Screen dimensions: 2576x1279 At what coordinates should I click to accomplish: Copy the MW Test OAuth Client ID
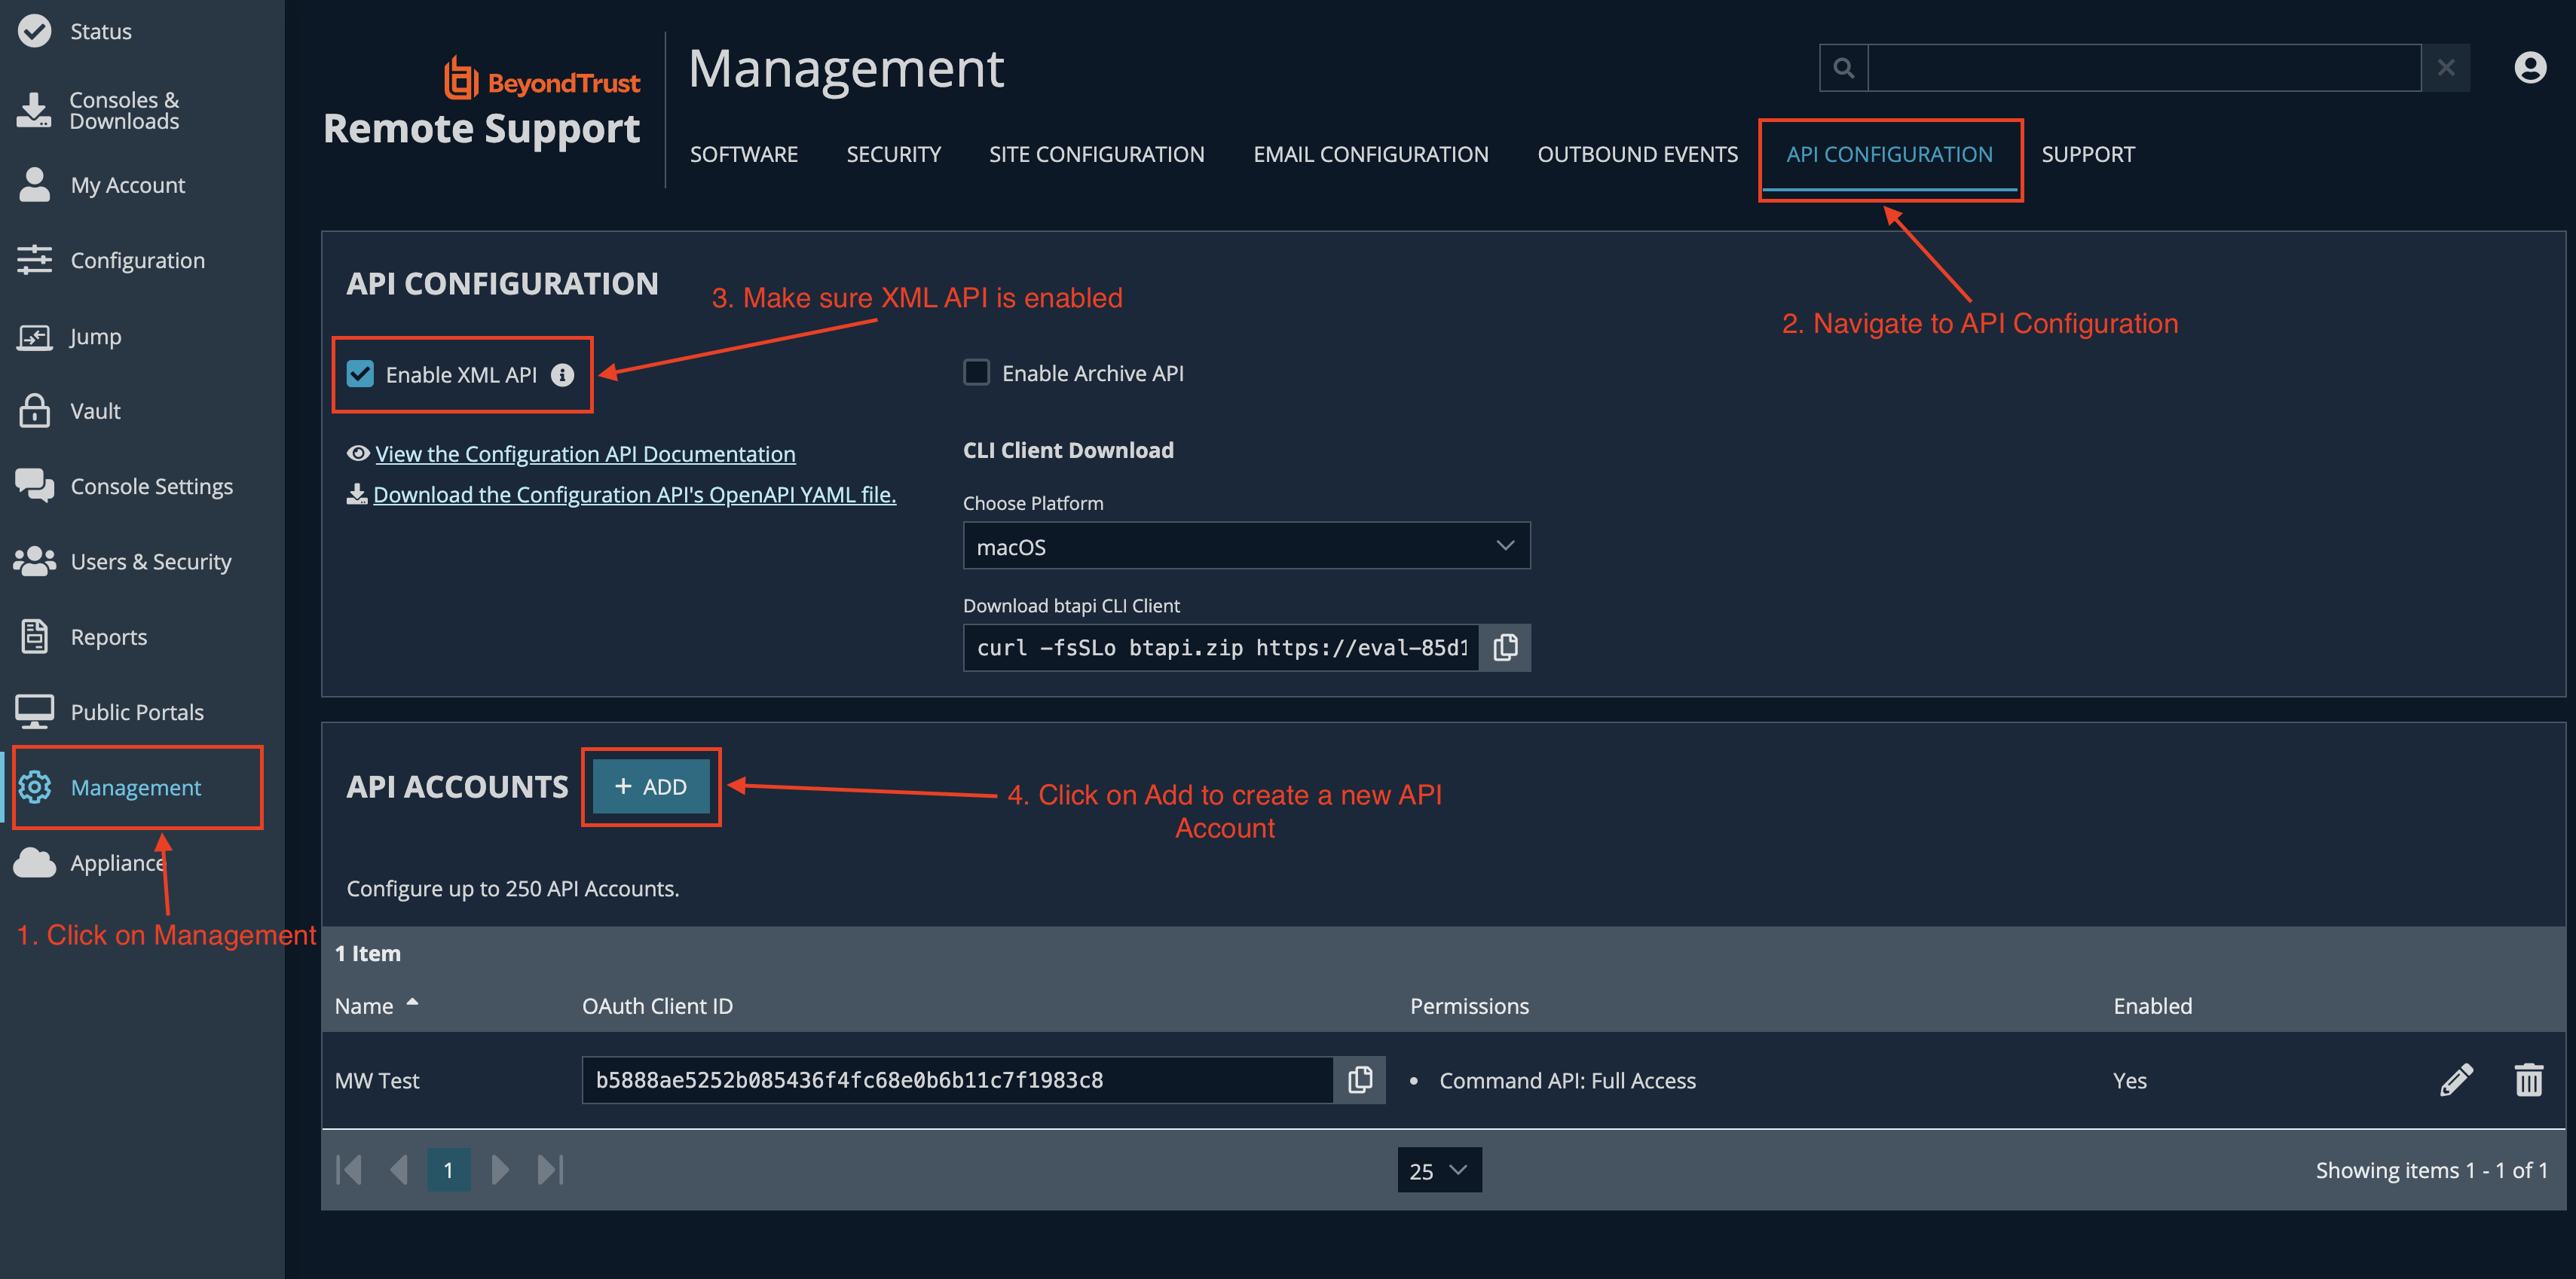[1360, 1080]
